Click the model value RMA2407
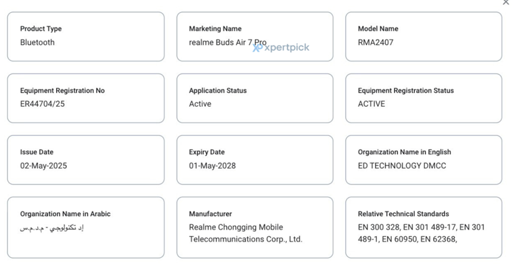This screenshot has width=512, height=269. point(375,43)
